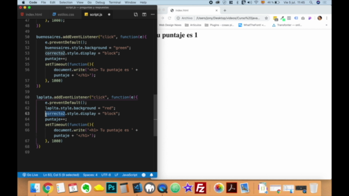Reload the Chrome page
349x196 pixels.
tap(170, 18)
